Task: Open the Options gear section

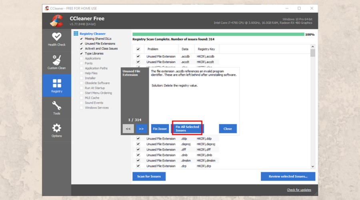Action: coord(56,130)
